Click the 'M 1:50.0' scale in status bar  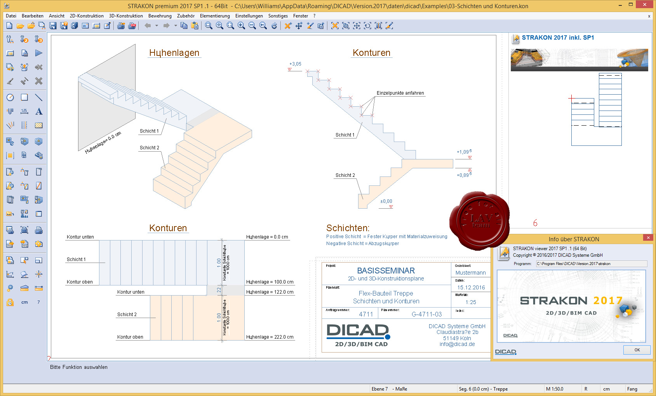click(555, 389)
